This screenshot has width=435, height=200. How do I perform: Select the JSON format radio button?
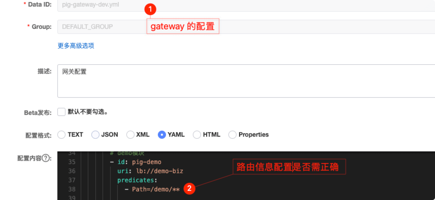(95, 135)
